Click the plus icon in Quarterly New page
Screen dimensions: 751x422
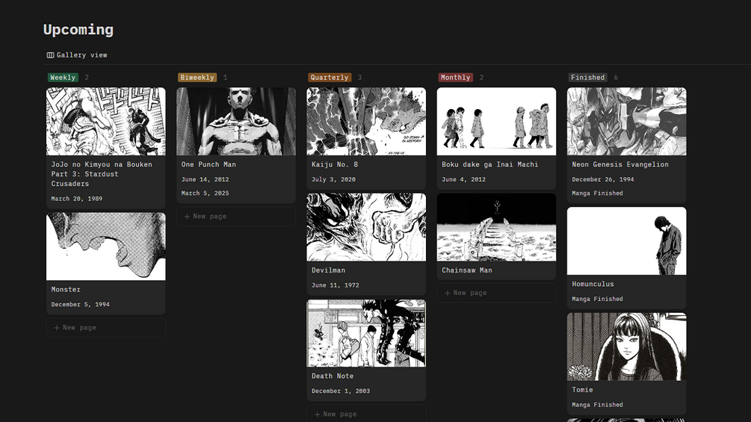[x=317, y=415]
